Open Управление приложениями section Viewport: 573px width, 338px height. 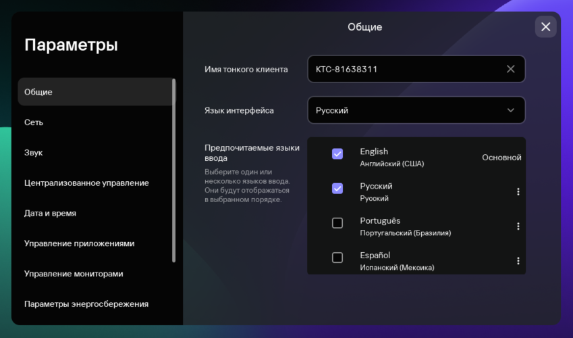[x=79, y=243]
